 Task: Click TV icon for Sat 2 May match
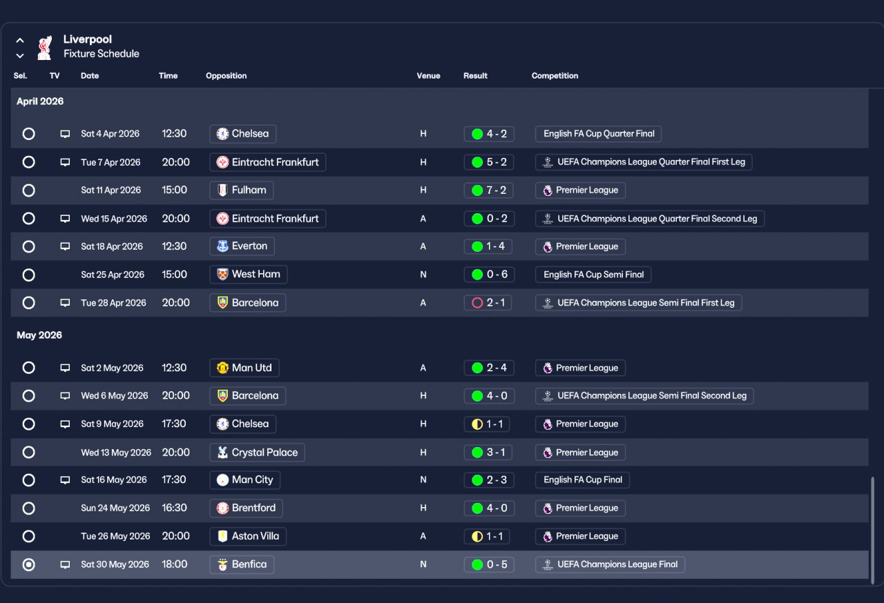(65, 368)
